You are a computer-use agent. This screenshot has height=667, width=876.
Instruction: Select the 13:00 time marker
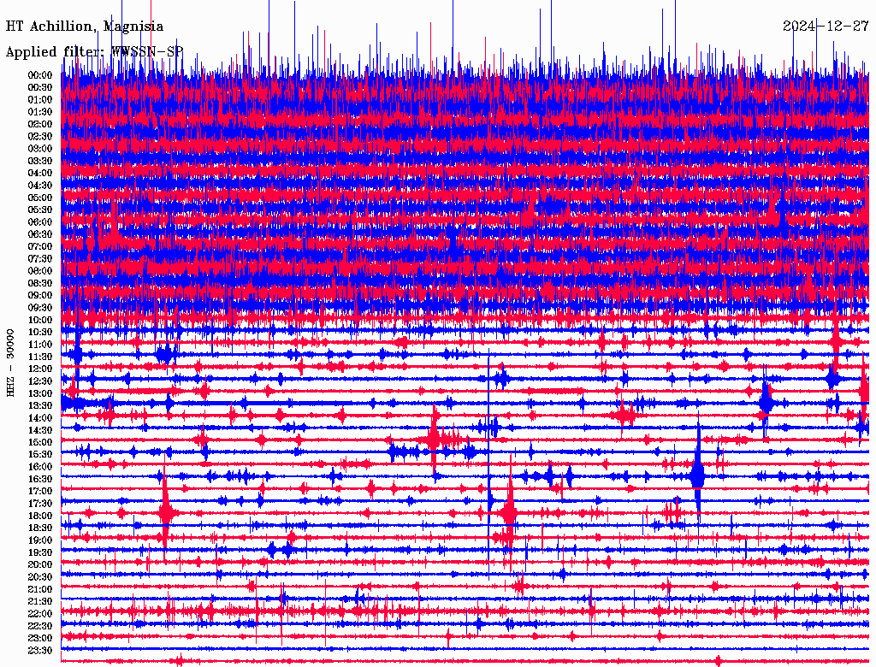point(40,393)
